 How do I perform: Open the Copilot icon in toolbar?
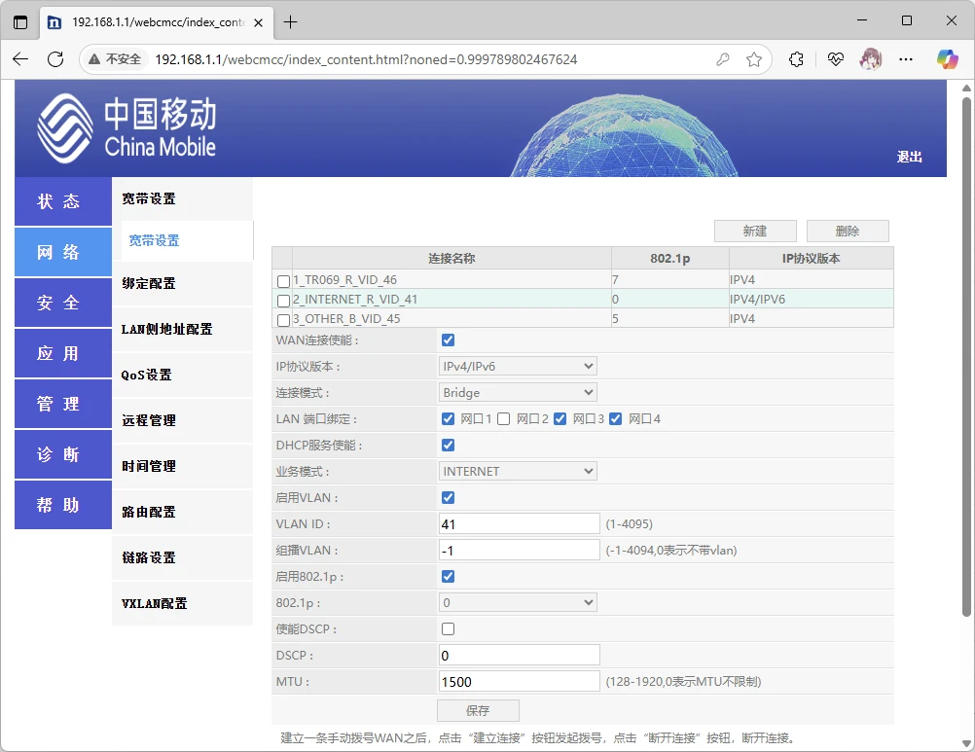tap(948, 59)
